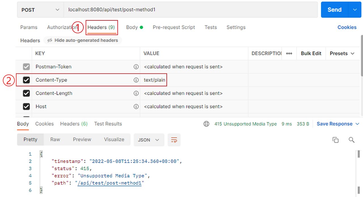Open the Cookies panel
Viewport: 363px width, 197px height.
[x=347, y=27]
